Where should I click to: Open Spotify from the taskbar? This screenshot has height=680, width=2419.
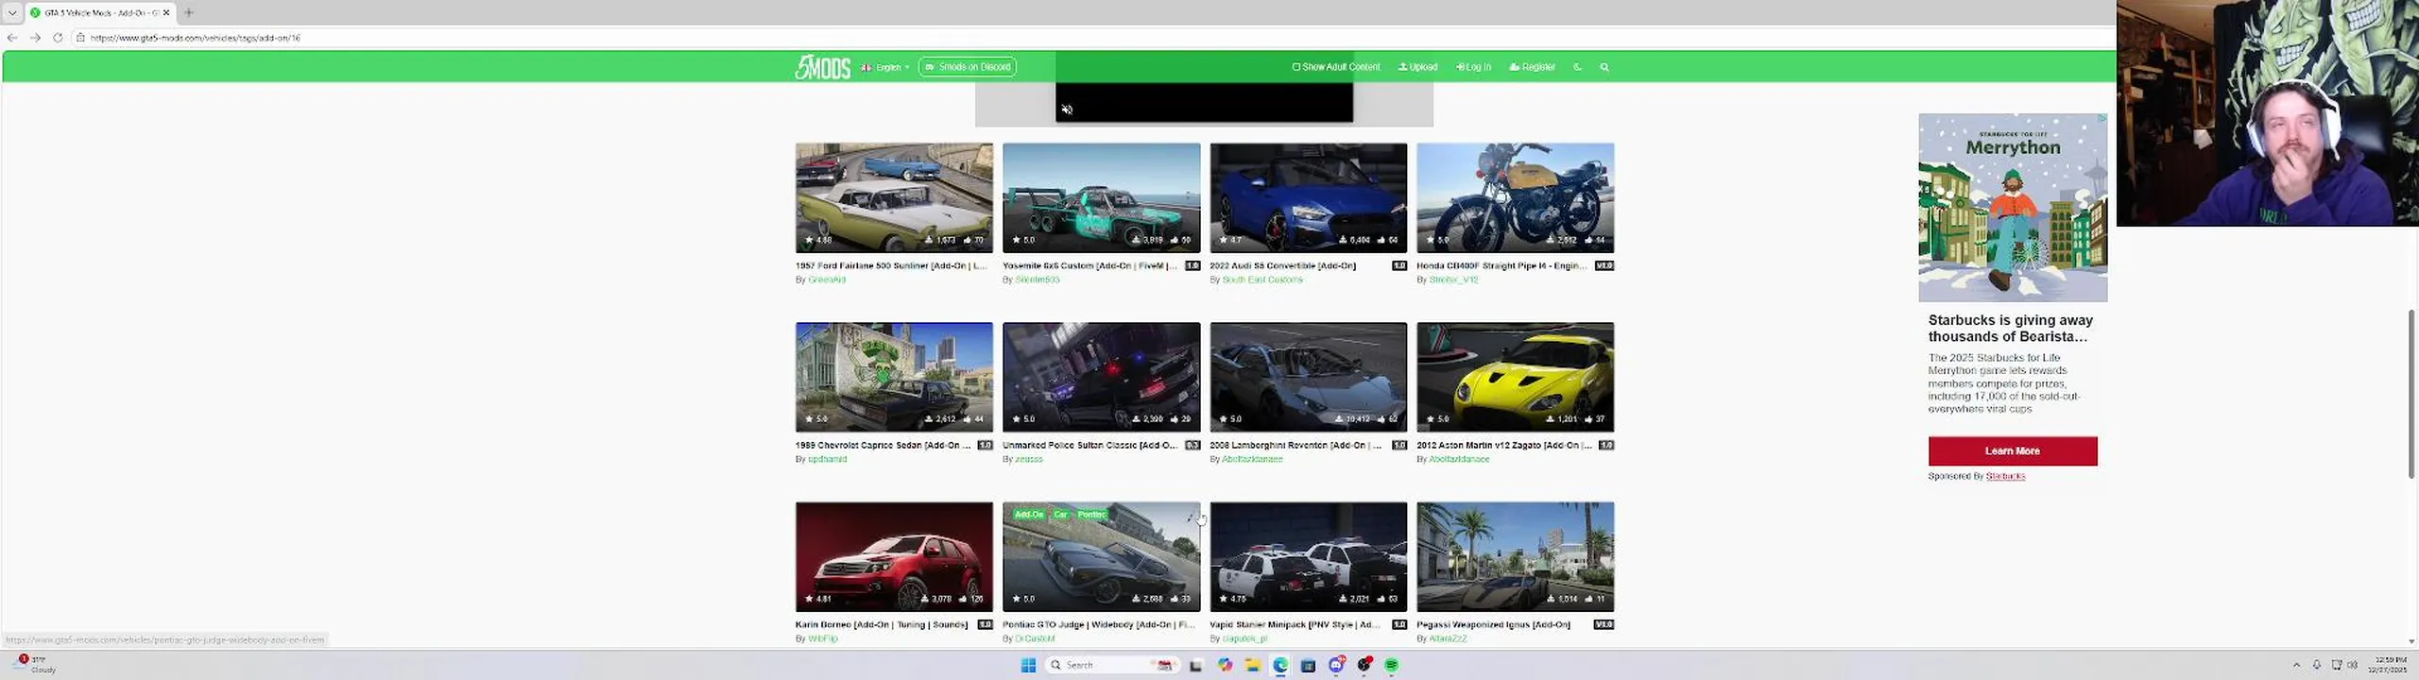1391,665
